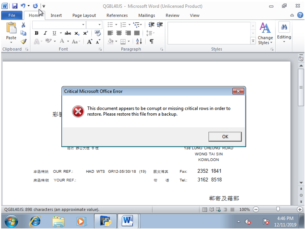305x229 pixels.
Task: Toggle Center alignment
Action: 119,33
